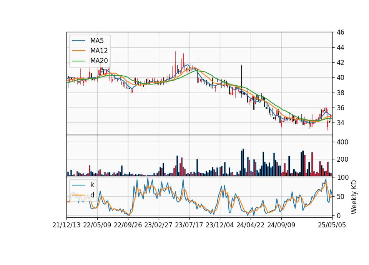This screenshot has width=369, height=265.
Task: Click the Weekly KD axis label
Action: tap(354, 197)
